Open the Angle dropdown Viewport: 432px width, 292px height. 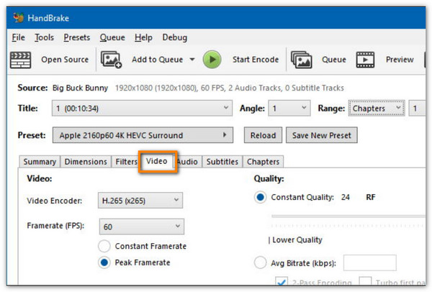point(289,108)
